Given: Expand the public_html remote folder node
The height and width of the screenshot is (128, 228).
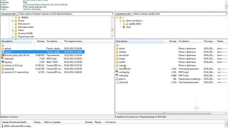Looking at the screenshot, I should 124,24.
